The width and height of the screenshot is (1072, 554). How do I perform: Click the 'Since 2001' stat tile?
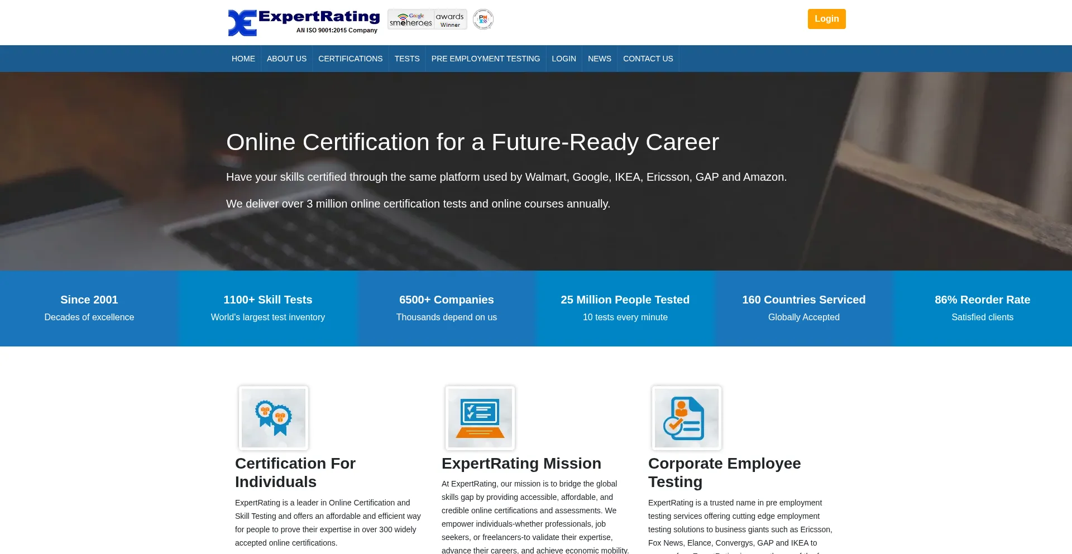[x=89, y=309]
